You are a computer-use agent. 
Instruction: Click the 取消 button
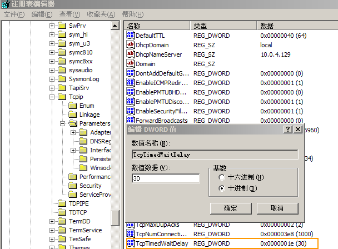(277, 208)
